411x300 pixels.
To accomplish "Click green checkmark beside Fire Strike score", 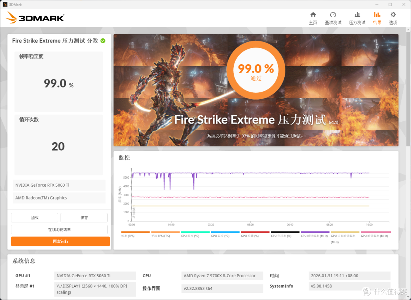I will (x=103, y=41).
